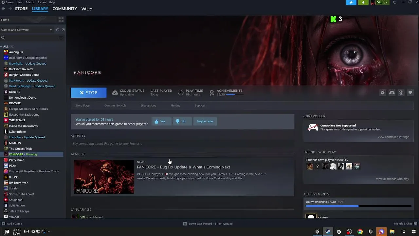Open SteelSeries app in taskbar

(339, 232)
